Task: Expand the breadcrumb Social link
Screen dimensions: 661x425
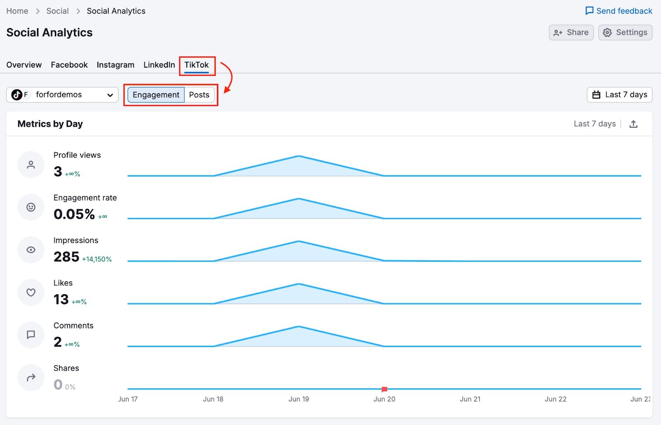Action: point(57,11)
